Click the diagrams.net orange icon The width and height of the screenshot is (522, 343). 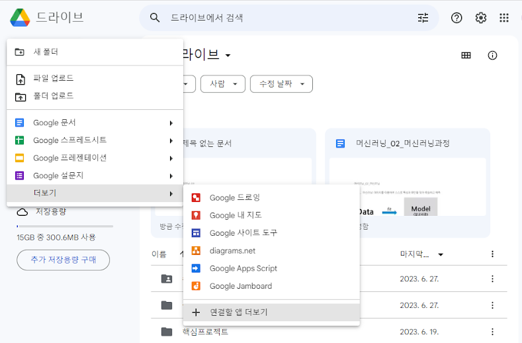click(196, 251)
